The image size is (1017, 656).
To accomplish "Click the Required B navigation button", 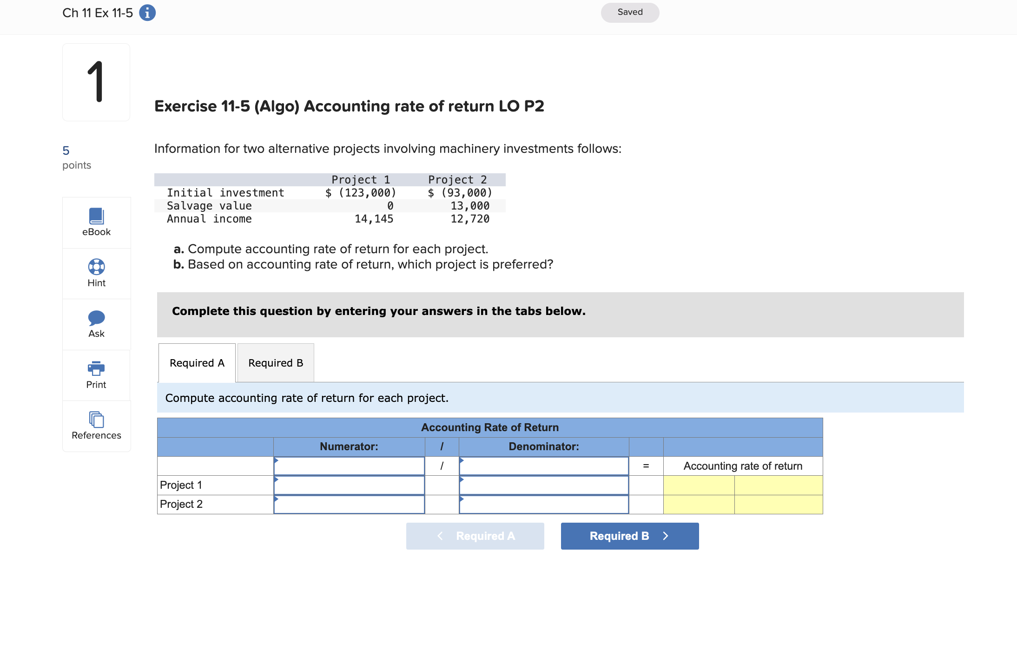I will click(x=629, y=536).
